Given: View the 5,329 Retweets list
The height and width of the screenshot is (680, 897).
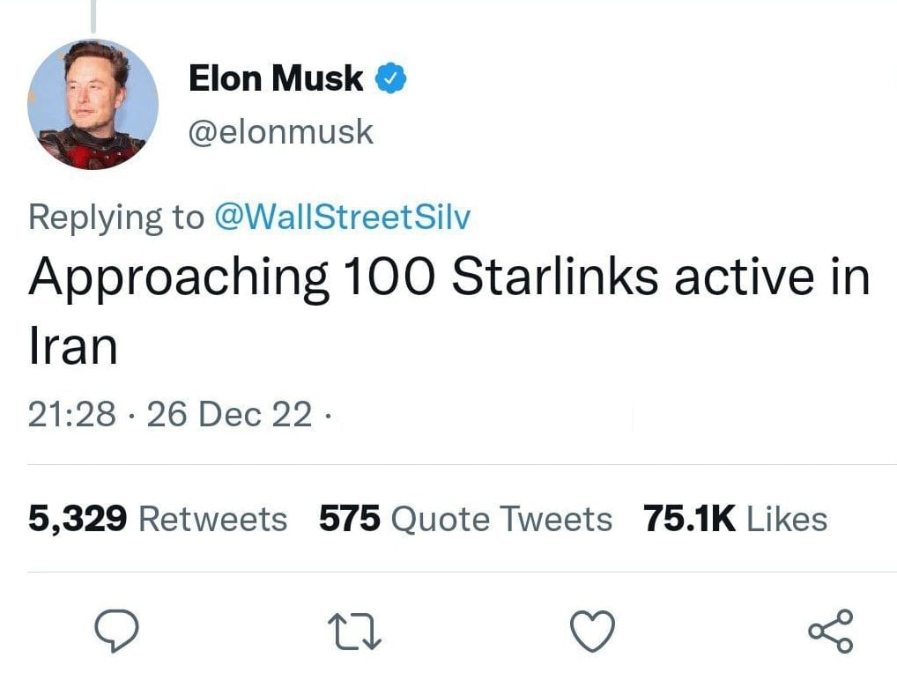Looking at the screenshot, I should tap(158, 519).
